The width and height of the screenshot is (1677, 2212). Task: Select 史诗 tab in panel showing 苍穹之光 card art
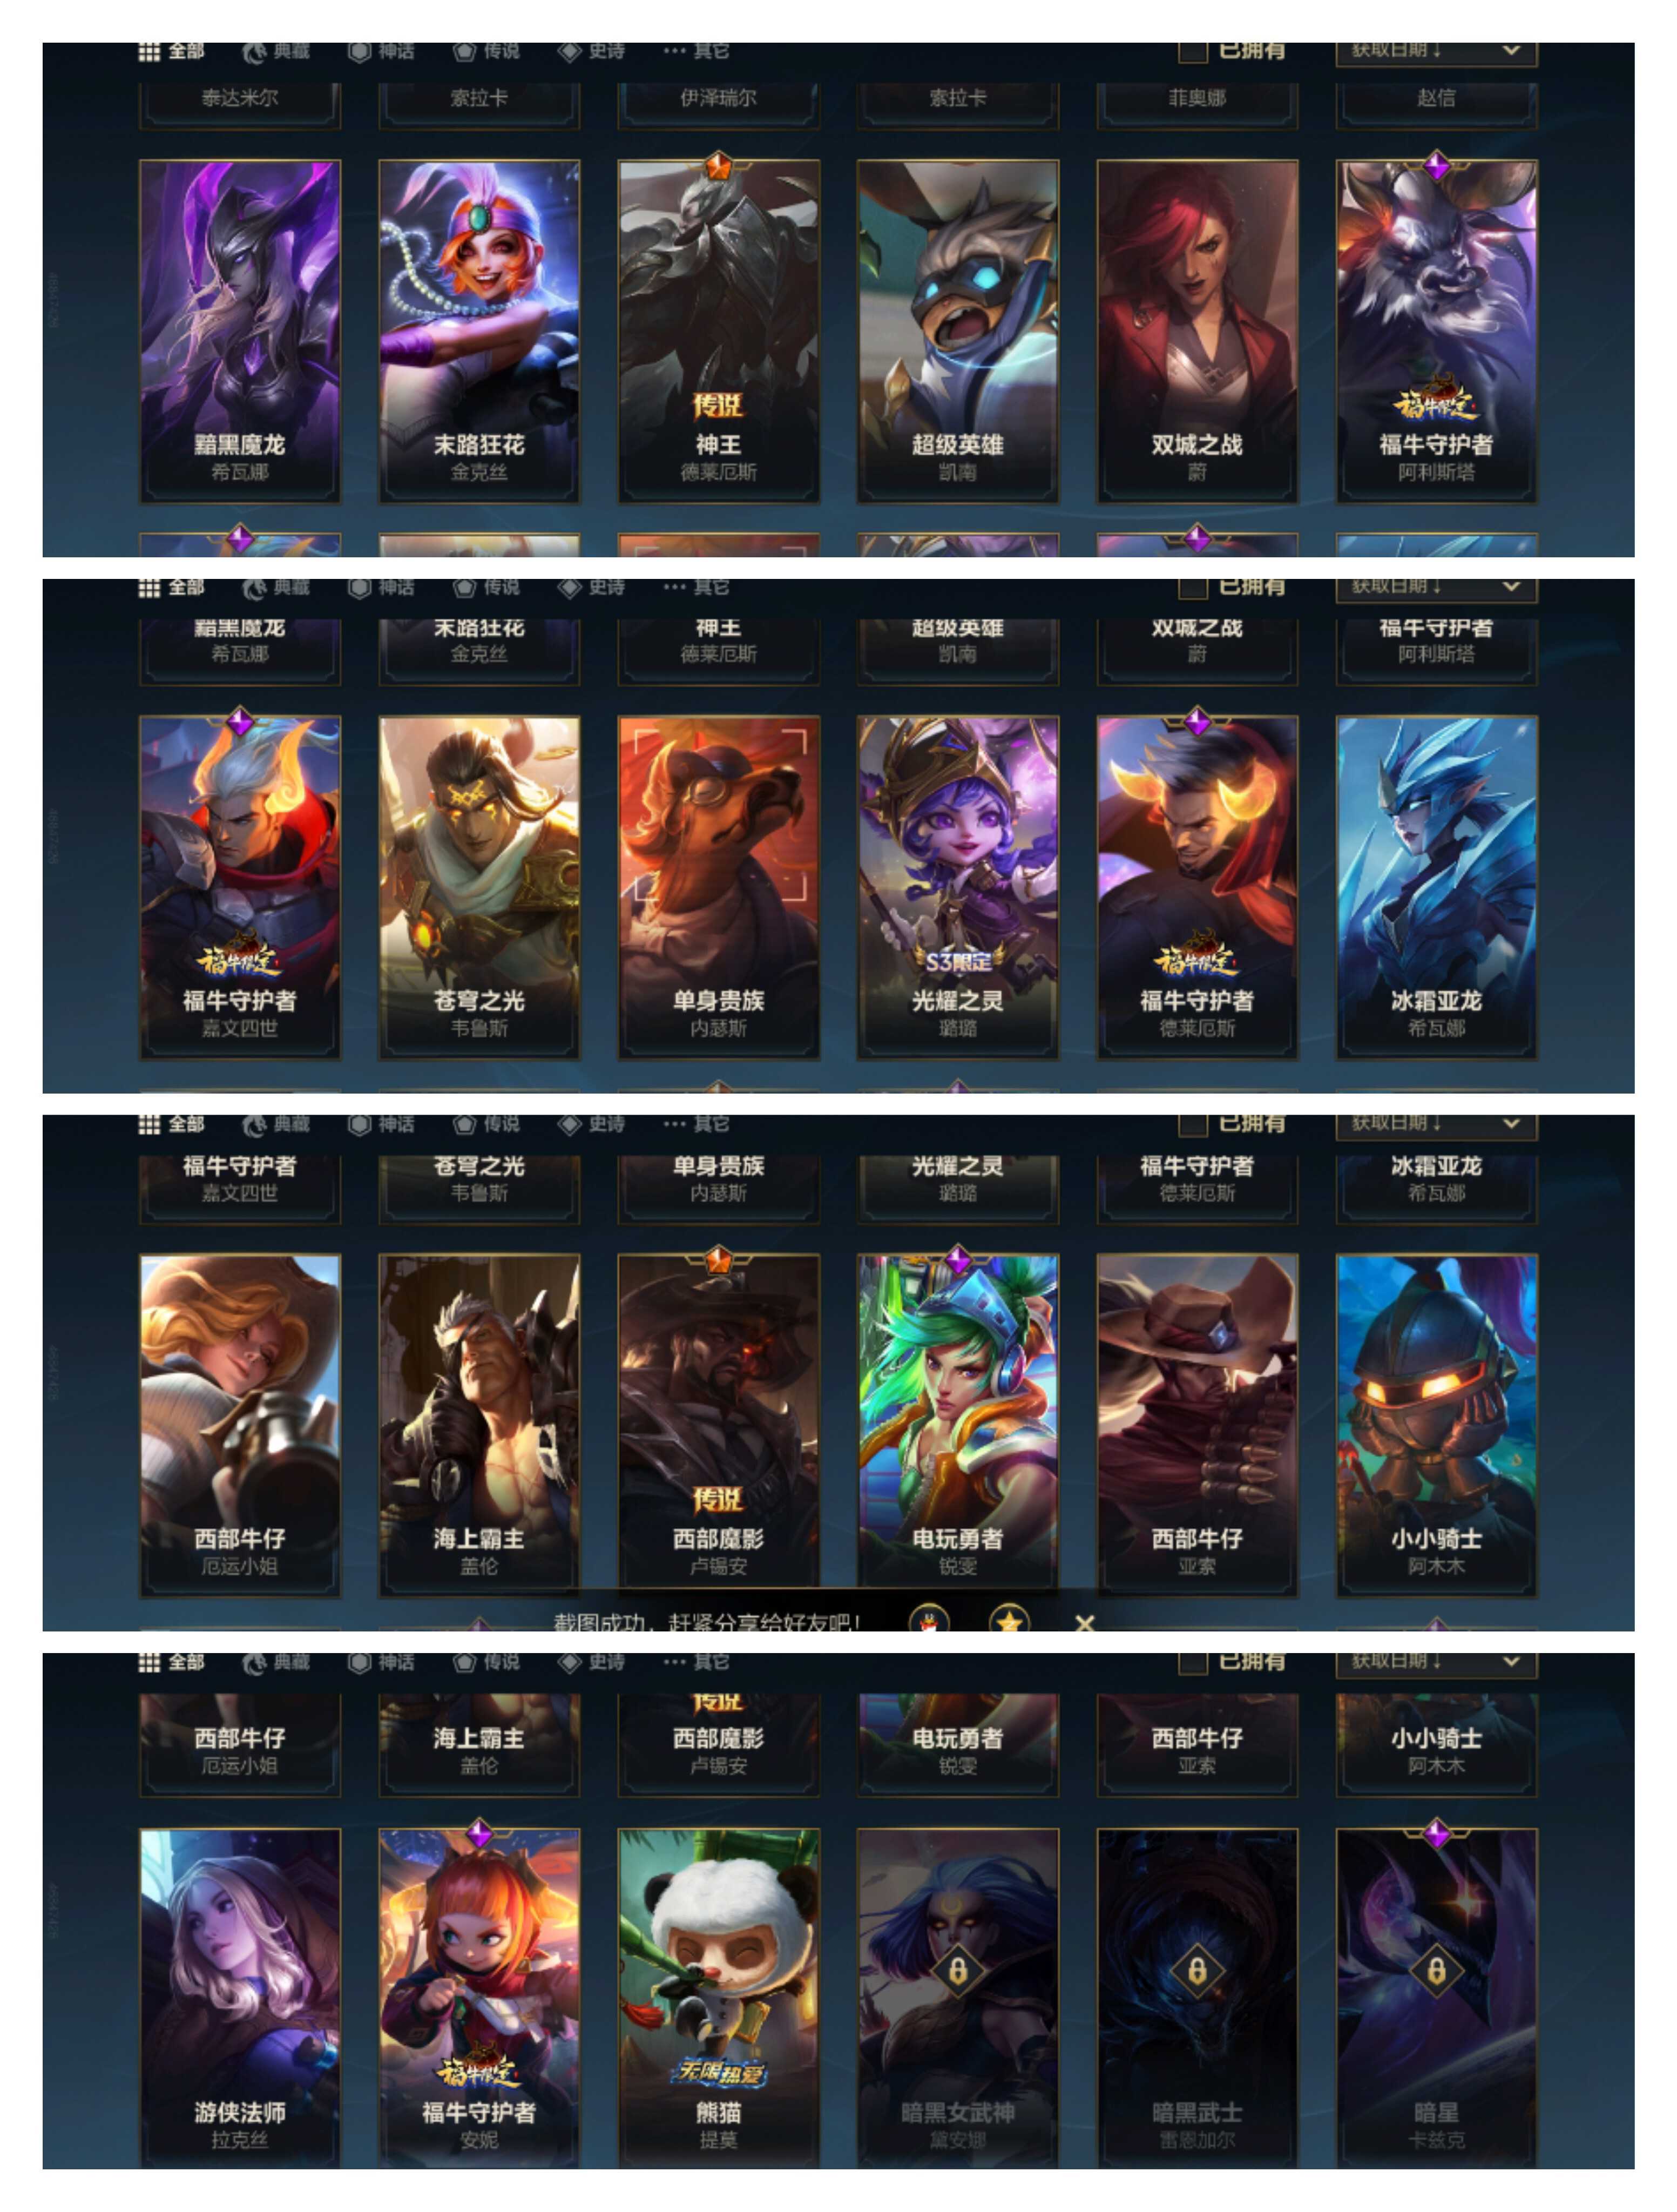pyautogui.click(x=591, y=587)
